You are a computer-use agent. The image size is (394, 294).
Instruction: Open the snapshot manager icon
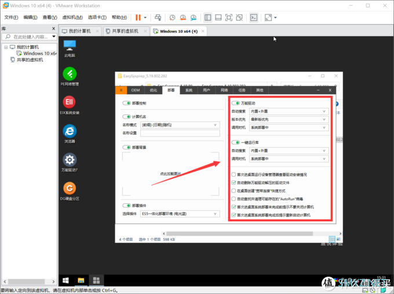pyautogui.click(x=193, y=17)
